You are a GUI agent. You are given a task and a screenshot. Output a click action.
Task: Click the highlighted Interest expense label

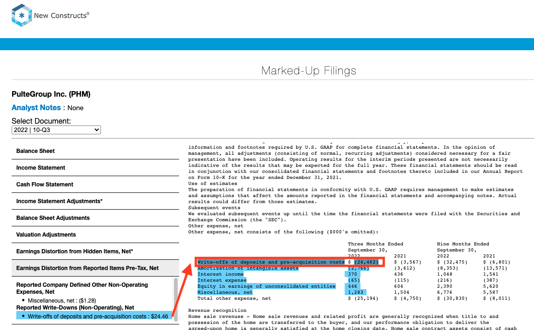click(x=222, y=280)
